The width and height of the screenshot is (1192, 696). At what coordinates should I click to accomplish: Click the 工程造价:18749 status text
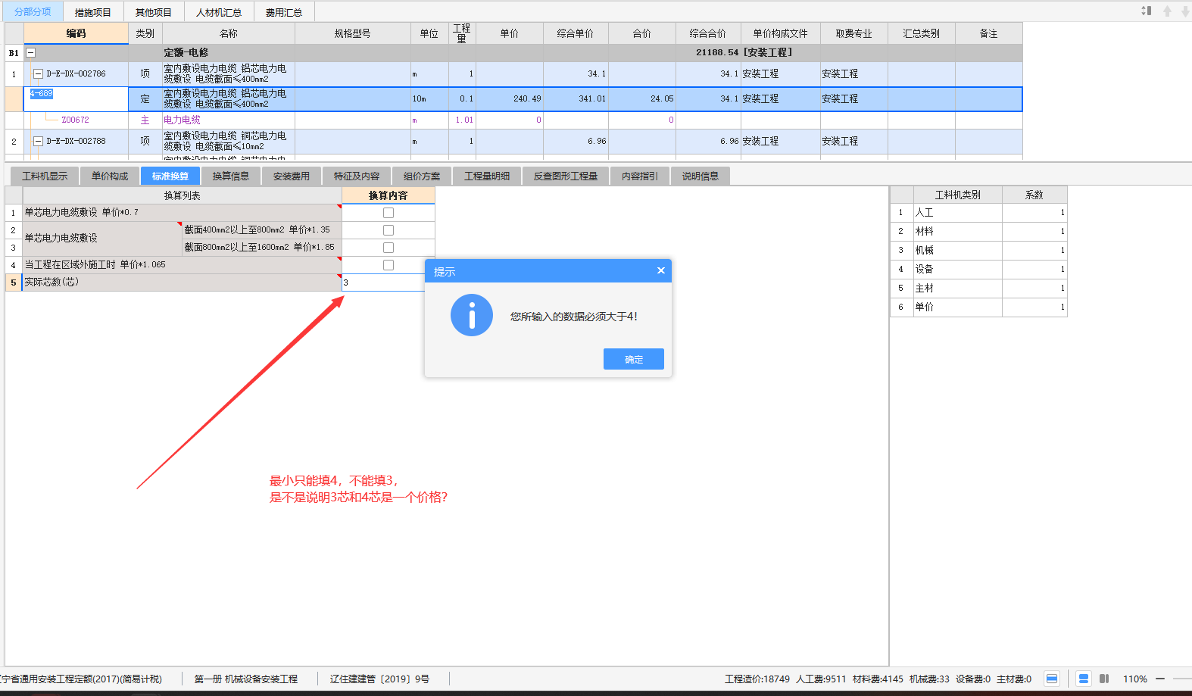click(757, 679)
